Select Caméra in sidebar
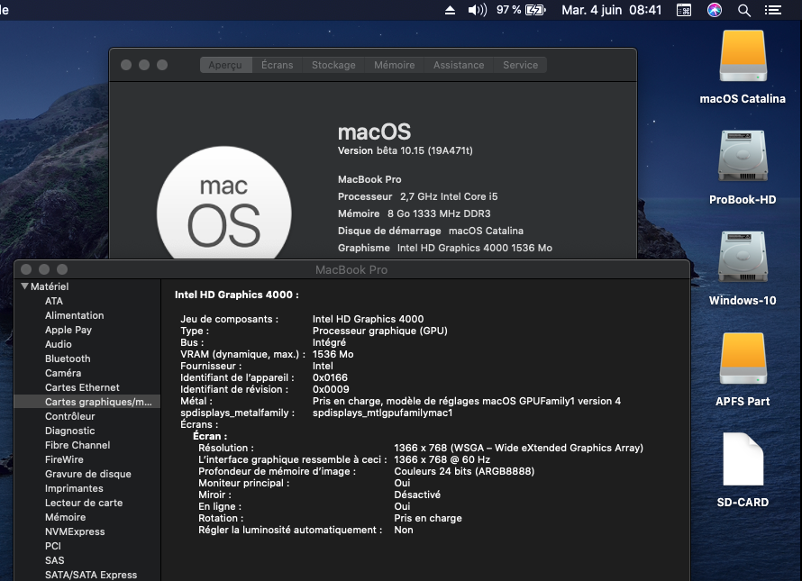Screen dimensions: 802x581 (x=63, y=373)
